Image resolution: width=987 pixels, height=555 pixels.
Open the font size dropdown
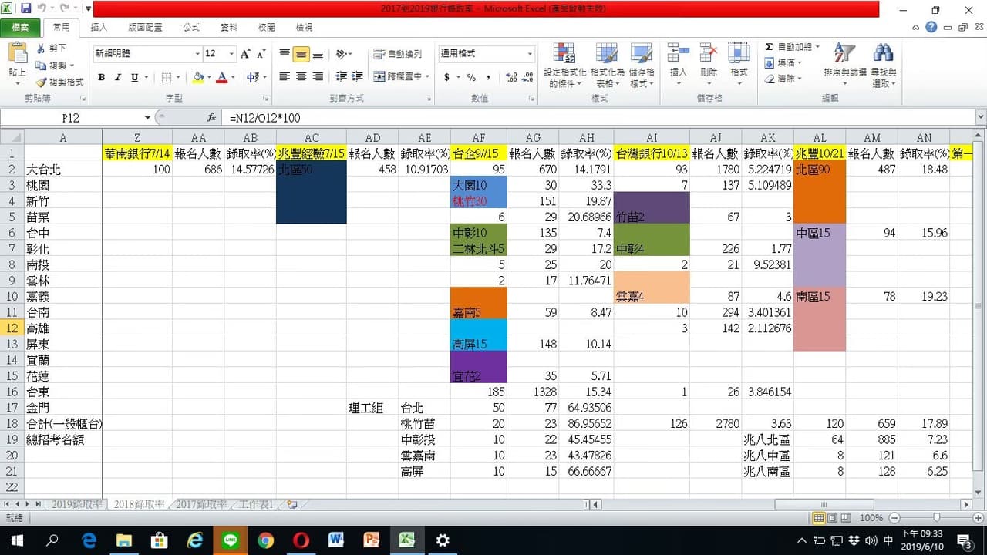tap(231, 54)
